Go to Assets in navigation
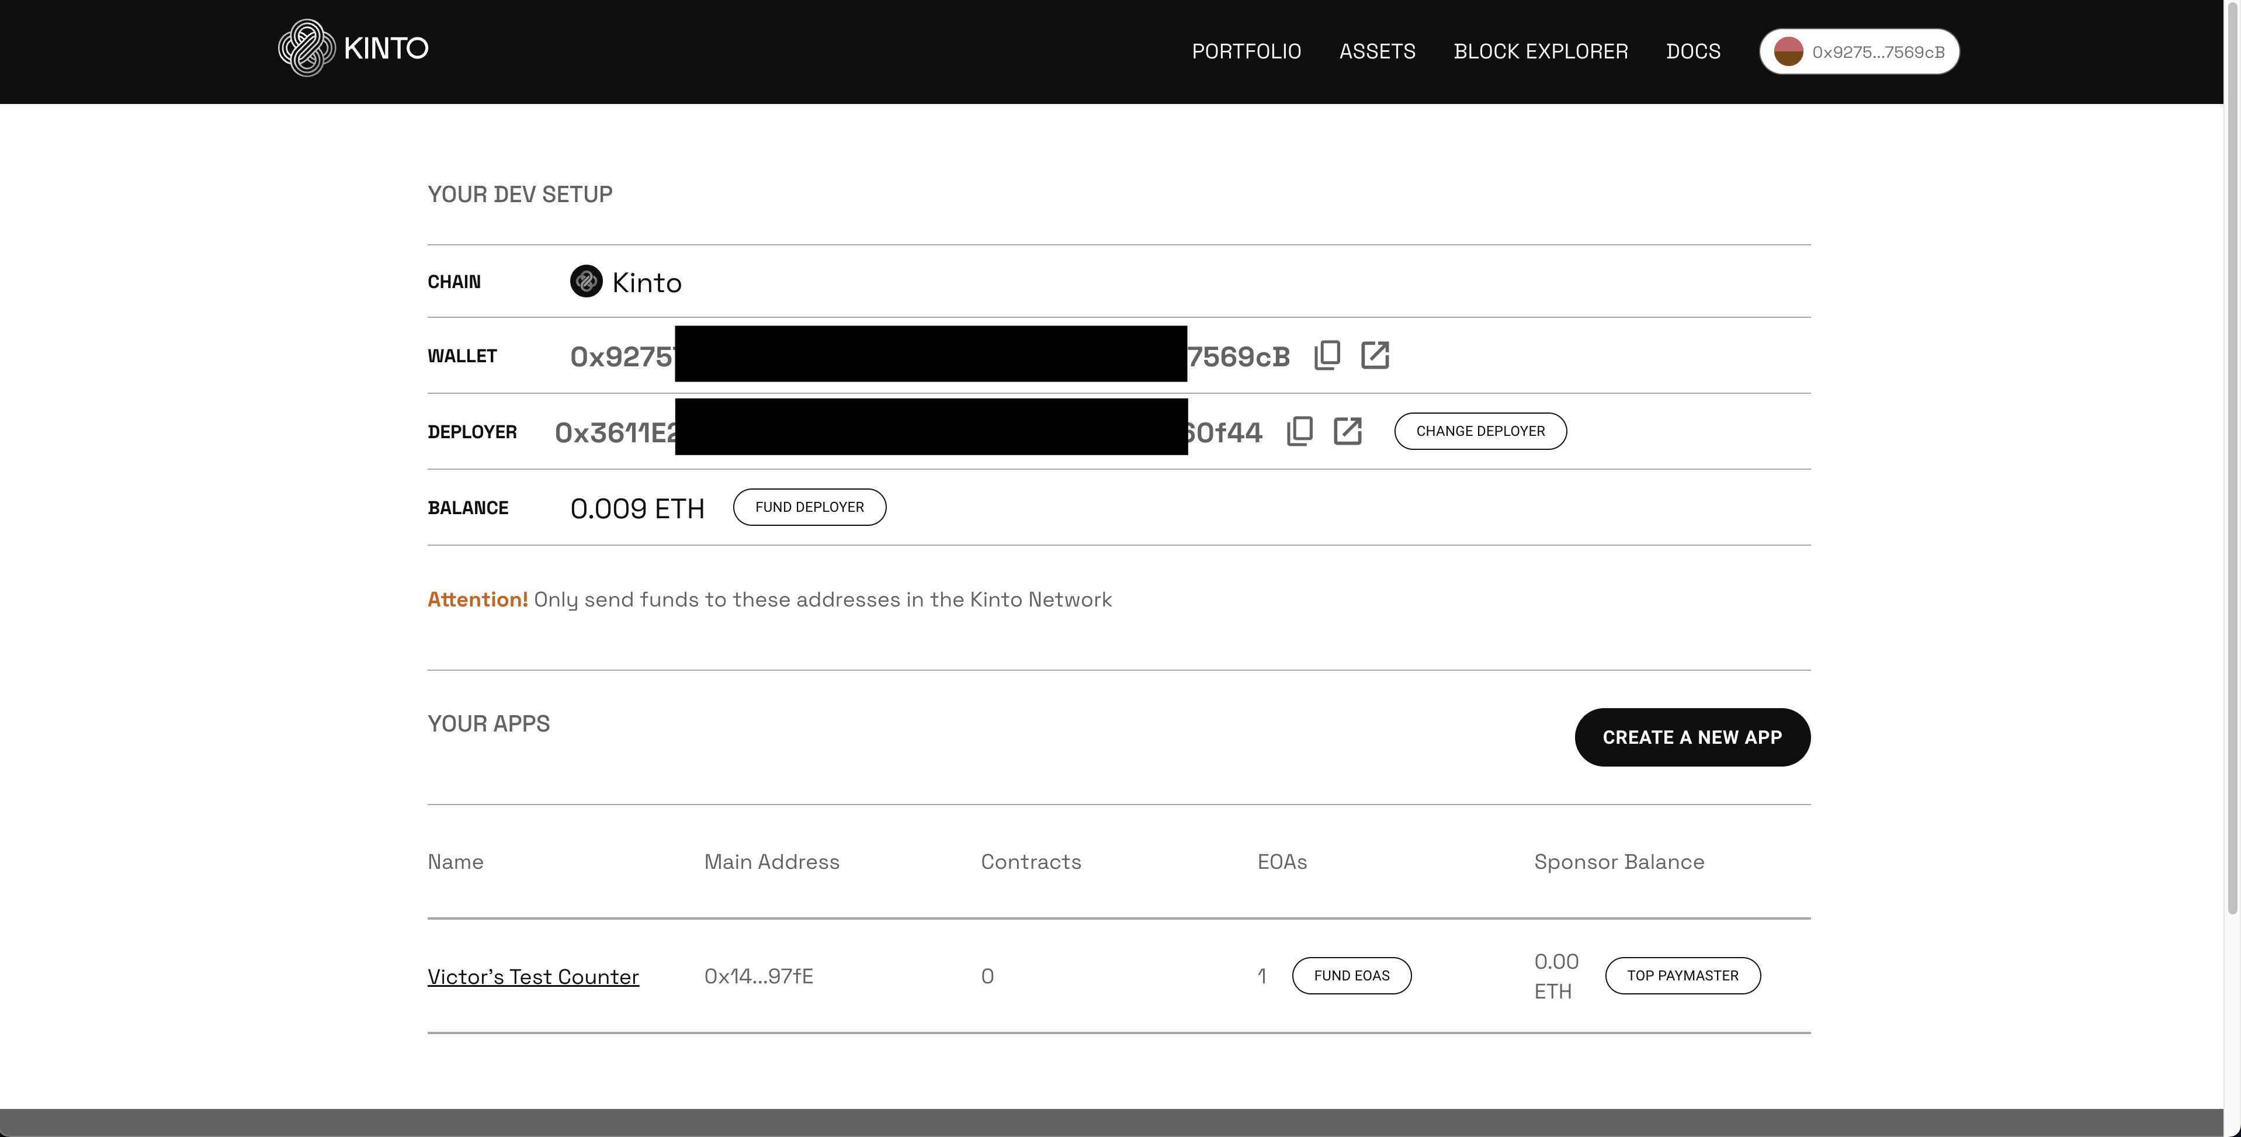 (1377, 51)
